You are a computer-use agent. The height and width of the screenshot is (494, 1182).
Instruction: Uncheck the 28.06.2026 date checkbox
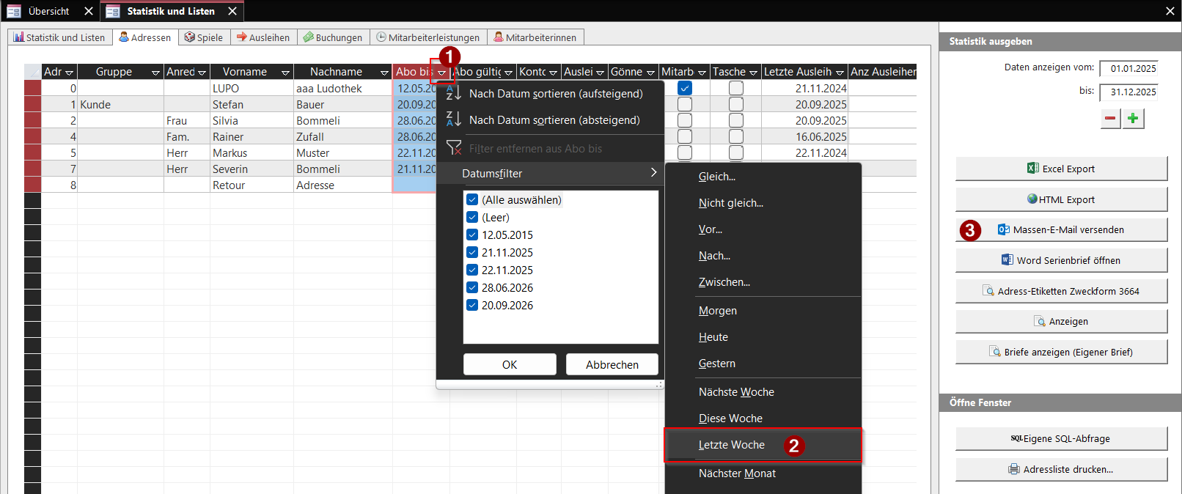point(472,288)
